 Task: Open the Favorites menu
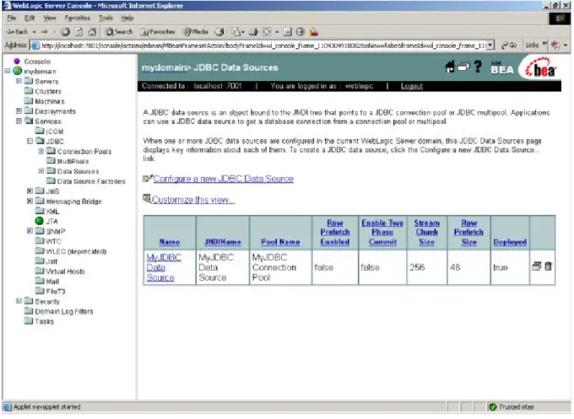(x=78, y=18)
